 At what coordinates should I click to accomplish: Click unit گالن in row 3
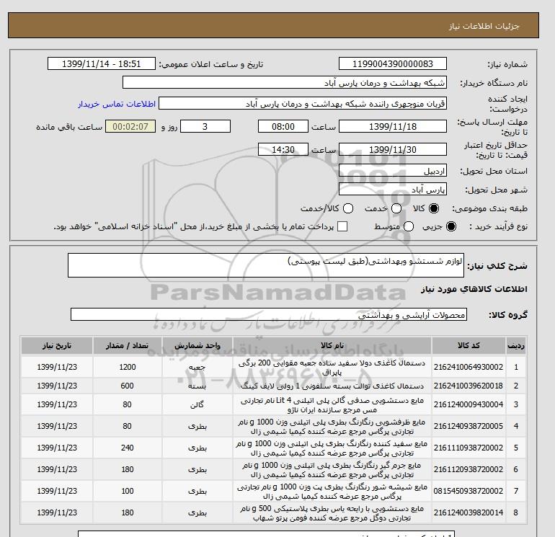(197, 404)
